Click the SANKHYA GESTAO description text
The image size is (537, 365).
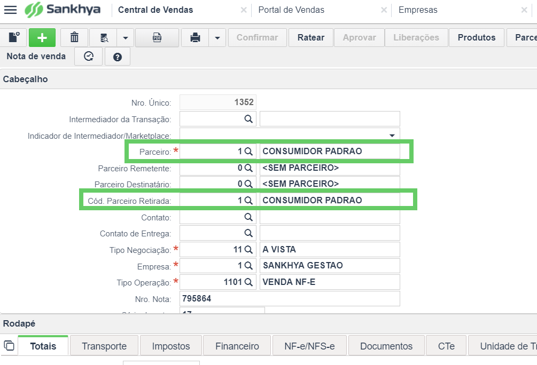pyautogui.click(x=303, y=265)
